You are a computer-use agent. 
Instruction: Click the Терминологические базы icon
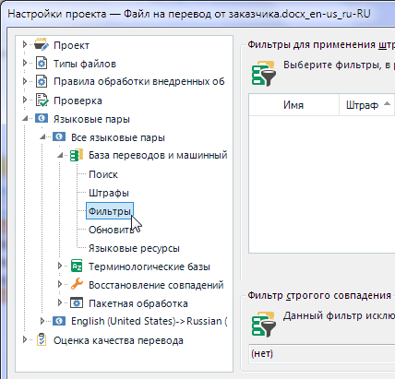[x=77, y=266]
